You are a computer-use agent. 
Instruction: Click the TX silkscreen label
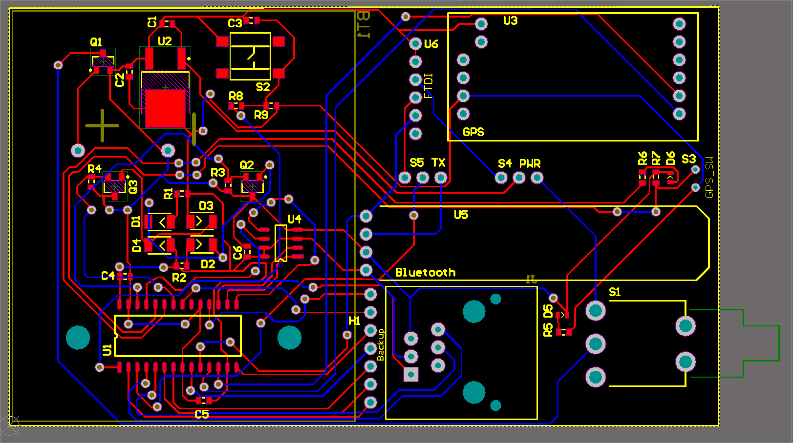438,163
